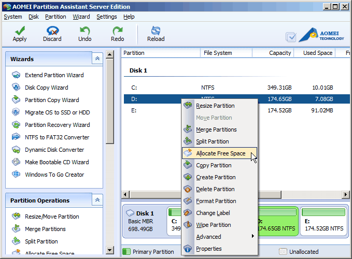Open the Disk menu

34,17
